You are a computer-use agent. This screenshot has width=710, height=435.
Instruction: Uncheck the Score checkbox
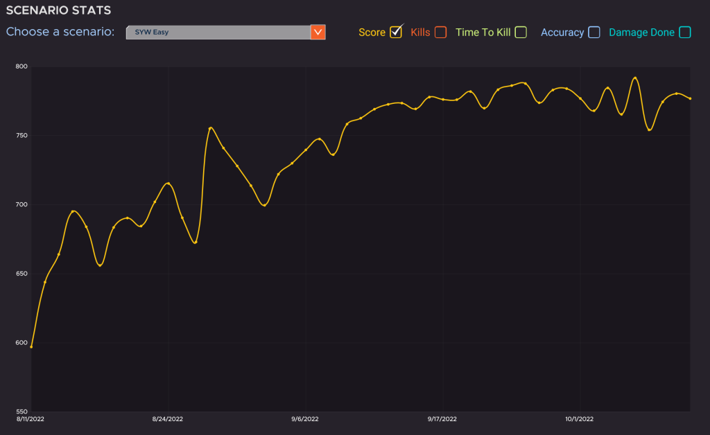point(396,32)
